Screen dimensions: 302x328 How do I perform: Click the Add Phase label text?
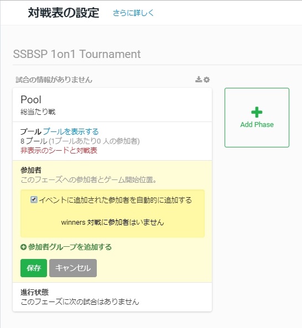(x=257, y=124)
